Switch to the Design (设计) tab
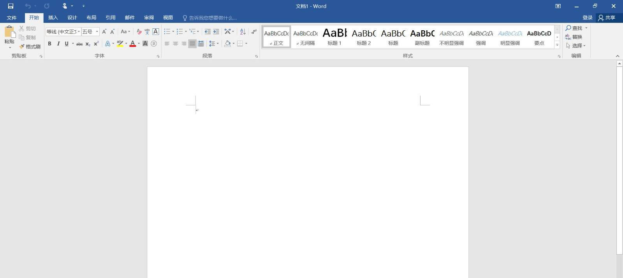 (72, 17)
